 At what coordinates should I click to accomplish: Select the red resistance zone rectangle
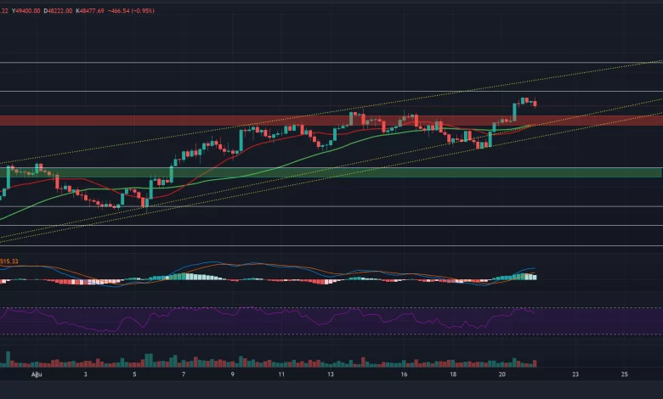click(170, 121)
